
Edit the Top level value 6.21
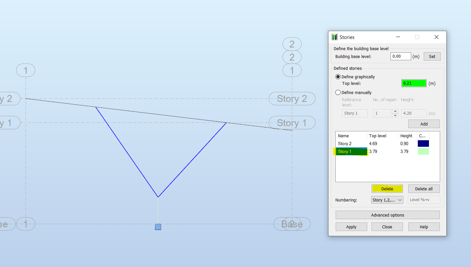point(414,83)
